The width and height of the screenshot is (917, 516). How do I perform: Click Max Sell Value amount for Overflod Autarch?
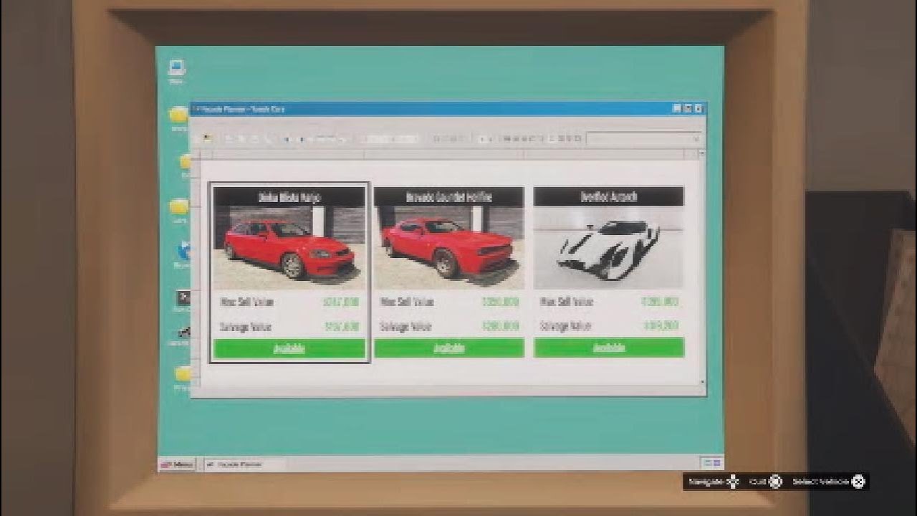coord(660,302)
